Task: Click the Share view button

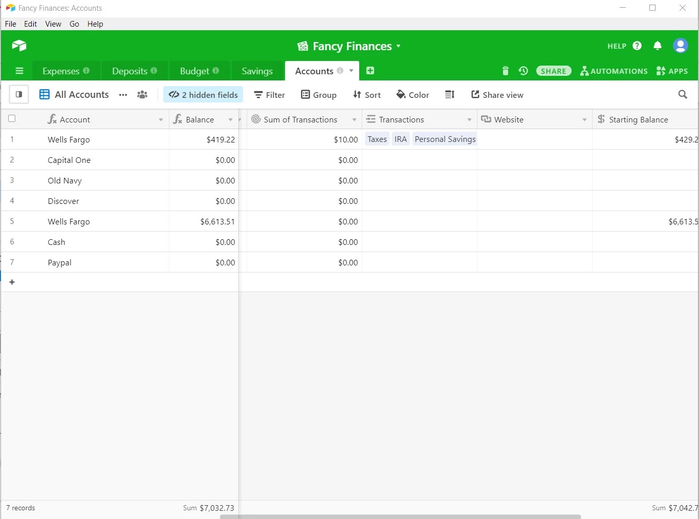Action: (x=497, y=95)
